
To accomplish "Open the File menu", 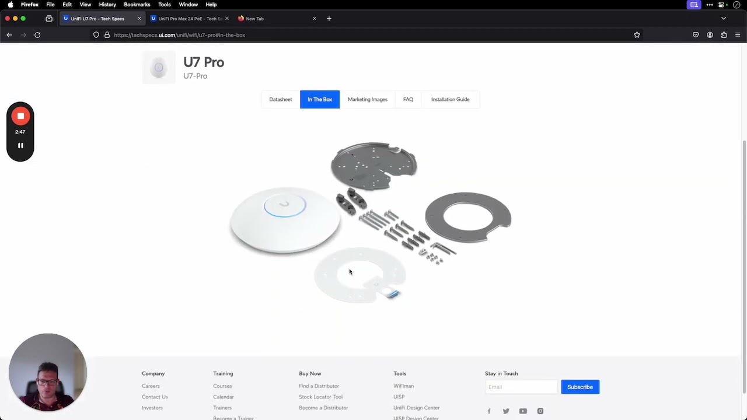I will point(50,5).
